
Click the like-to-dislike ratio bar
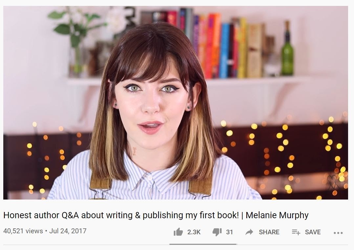pyautogui.click(x=203, y=244)
